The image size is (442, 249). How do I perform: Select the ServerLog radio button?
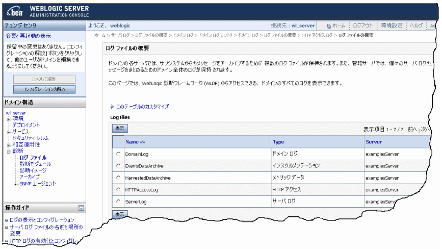[x=118, y=202]
